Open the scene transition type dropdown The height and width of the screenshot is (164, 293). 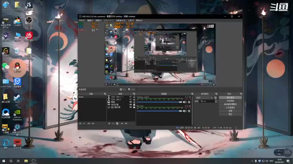[x=204, y=98]
